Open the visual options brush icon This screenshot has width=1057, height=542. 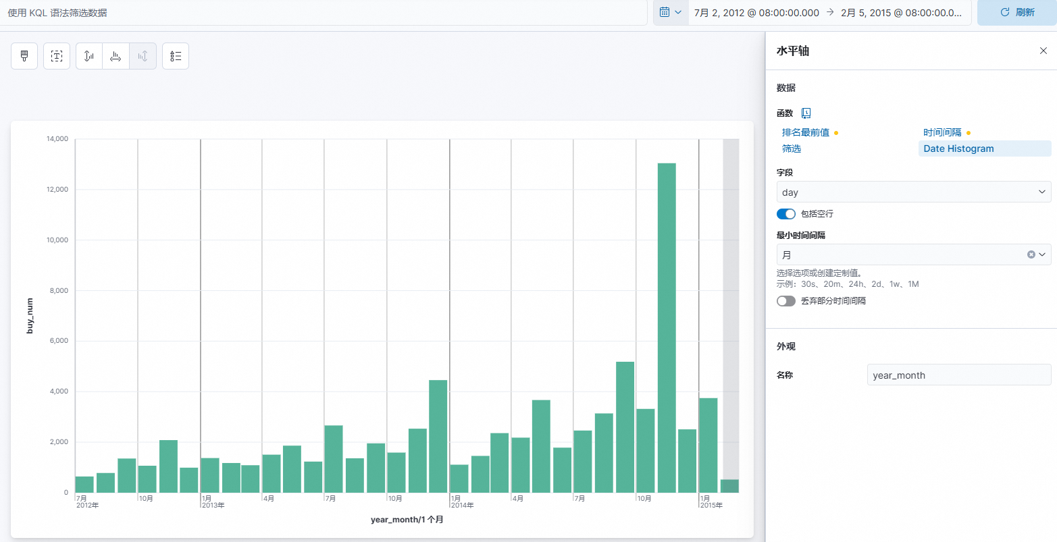coord(24,56)
